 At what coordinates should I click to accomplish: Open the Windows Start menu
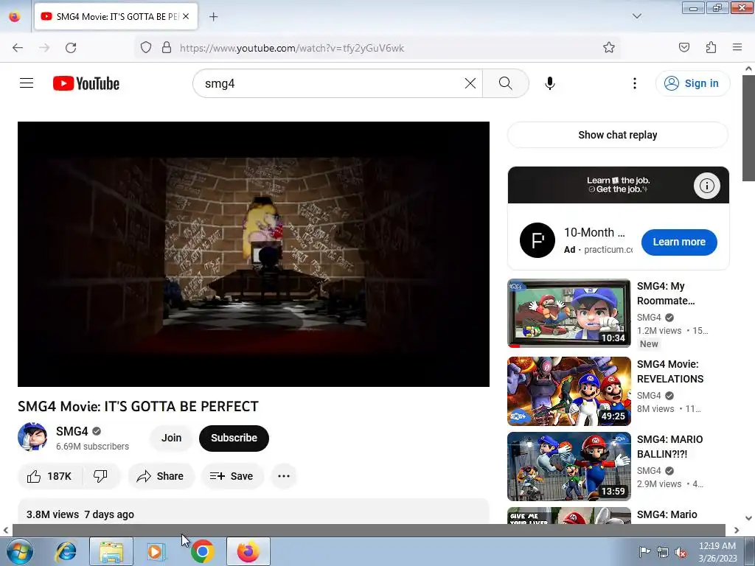tap(19, 551)
